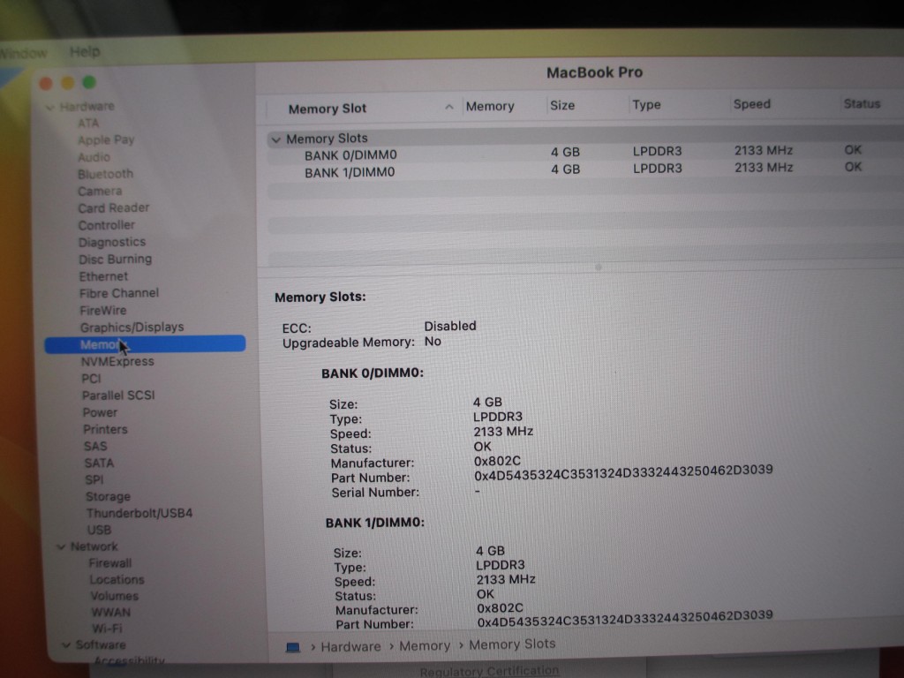Select the BANK 0/DIMM0 row
This screenshot has width=904, height=678.
(585, 154)
